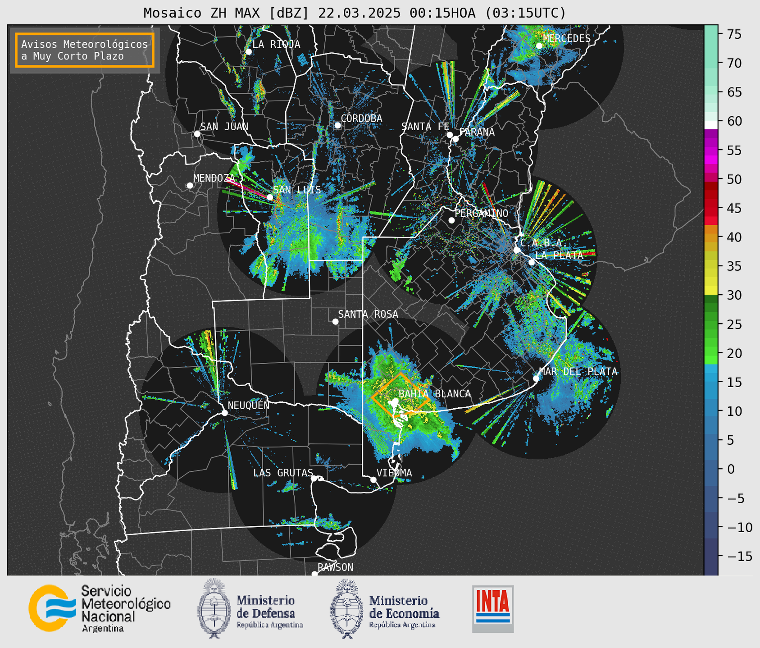This screenshot has width=760, height=648.
Task: Click the MERCEDES map label
Action: click(x=567, y=39)
